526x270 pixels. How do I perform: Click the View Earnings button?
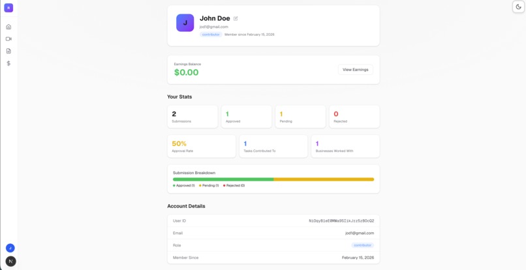point(355,70)
